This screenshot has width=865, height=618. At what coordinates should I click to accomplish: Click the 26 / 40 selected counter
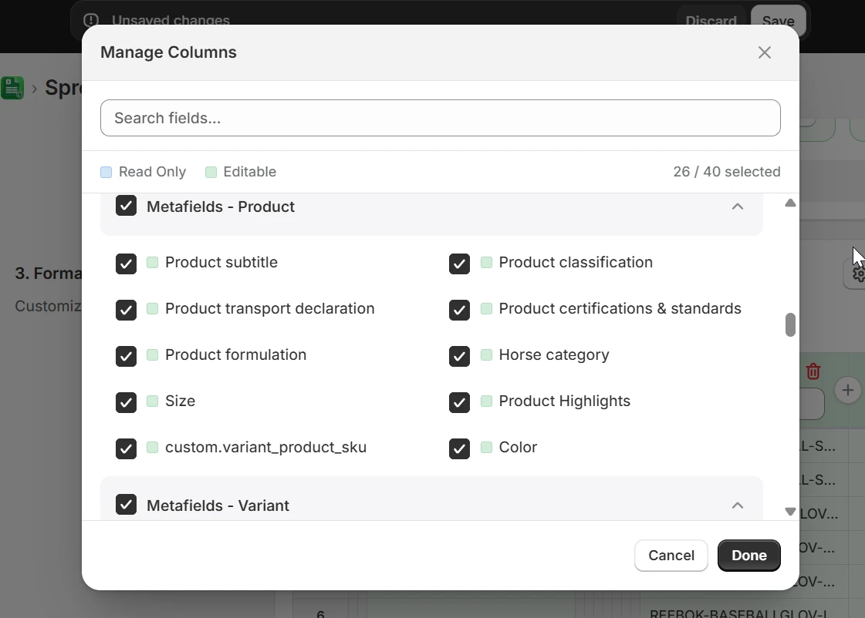pos(727,172)
